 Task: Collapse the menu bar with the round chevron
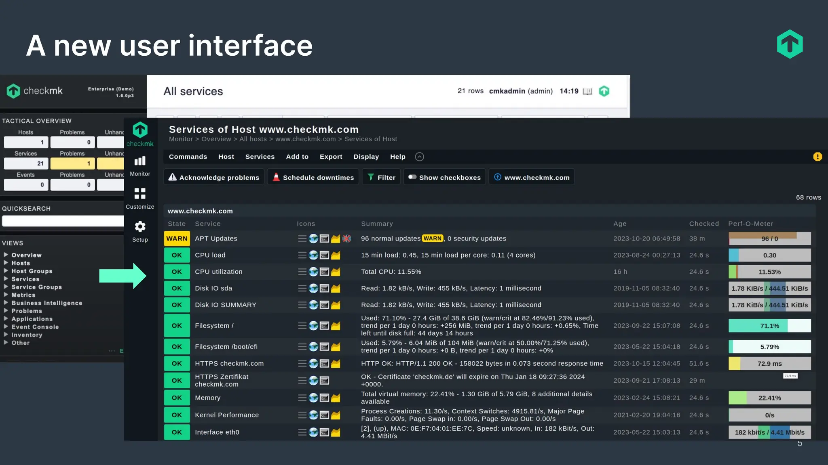tap(420, 157)
